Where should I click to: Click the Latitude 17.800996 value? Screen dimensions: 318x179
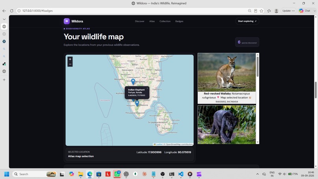155,152
